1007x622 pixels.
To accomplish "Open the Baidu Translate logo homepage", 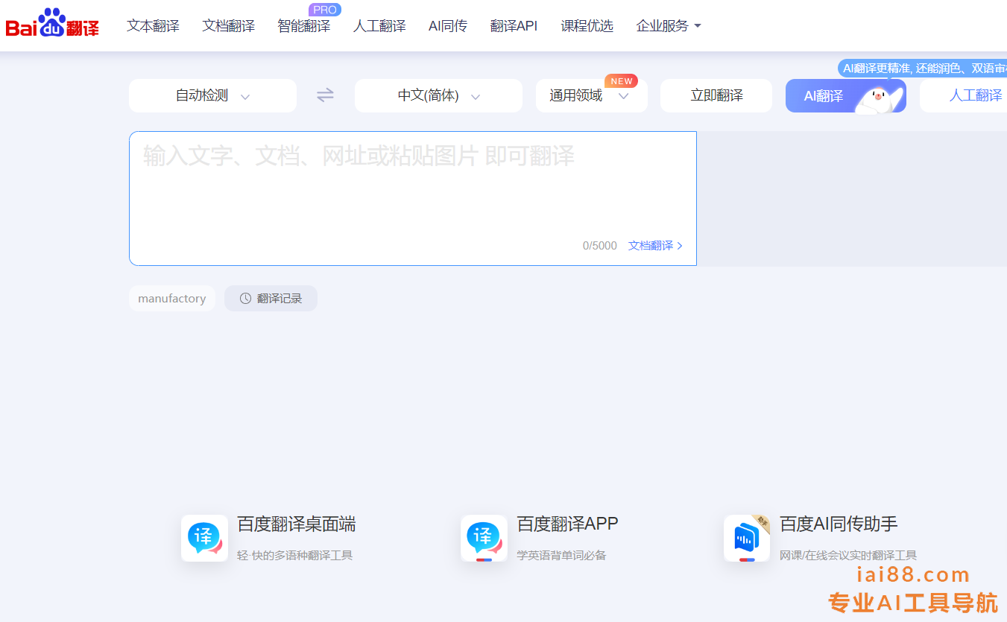I will click(52, 23).
